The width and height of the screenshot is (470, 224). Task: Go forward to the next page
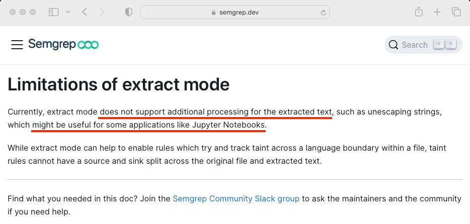click(102, 12)
